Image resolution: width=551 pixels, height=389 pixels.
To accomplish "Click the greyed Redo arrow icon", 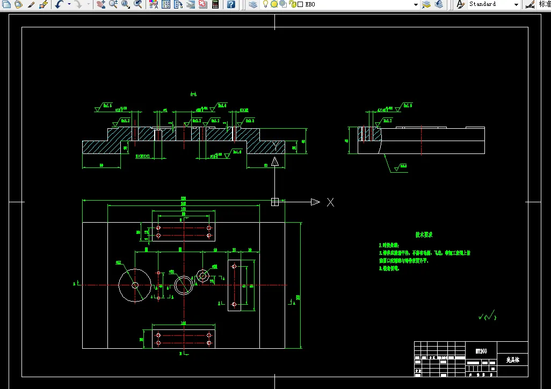I will [78, 4].
